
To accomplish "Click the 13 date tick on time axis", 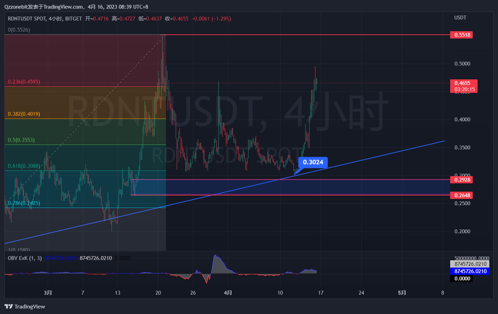I will (x=117, y=293).
